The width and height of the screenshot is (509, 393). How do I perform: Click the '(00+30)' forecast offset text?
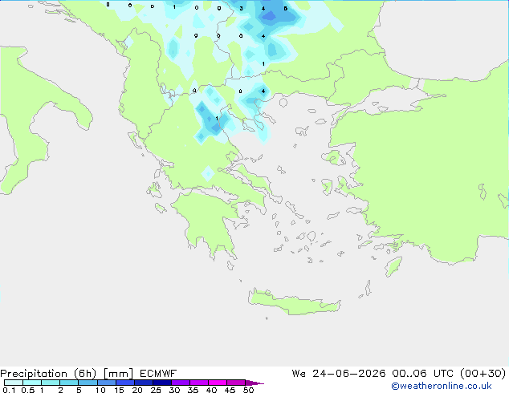click(483, 374)
